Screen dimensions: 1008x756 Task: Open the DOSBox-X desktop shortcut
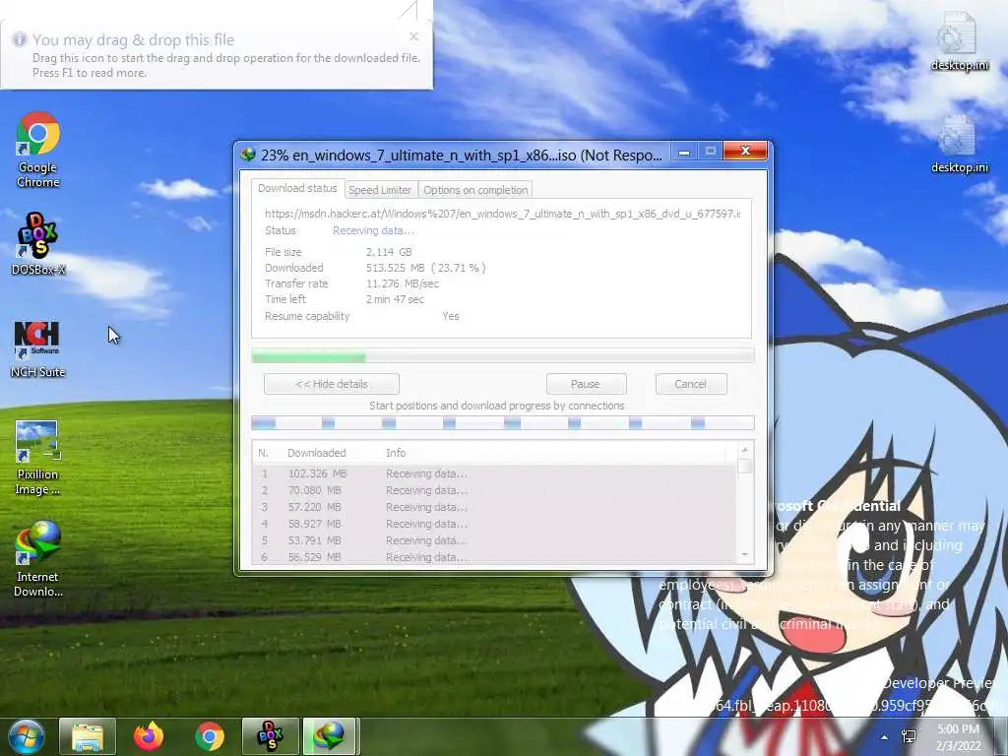tap(38, 244)
